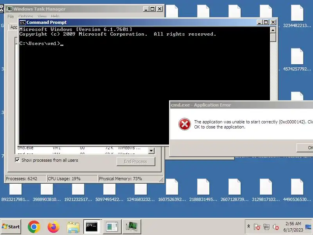Image resolution: width=313 pixels, height=235 pixels.
Task: Select the Command Prompt taskbar button
Action: pyautogui.click(x=92, y=226)
